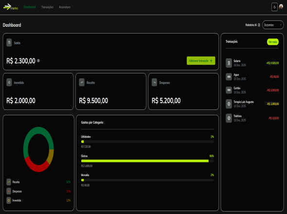
Task: Click the +R$ 9.500,00 amount
Action: tap(272, 63)
